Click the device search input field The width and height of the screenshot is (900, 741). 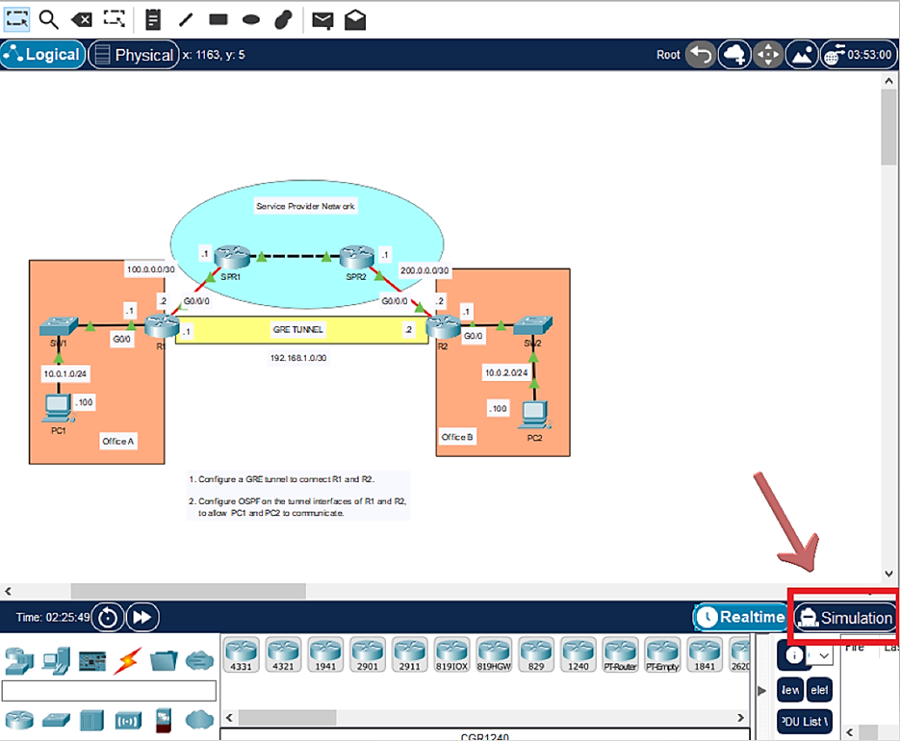109,690
